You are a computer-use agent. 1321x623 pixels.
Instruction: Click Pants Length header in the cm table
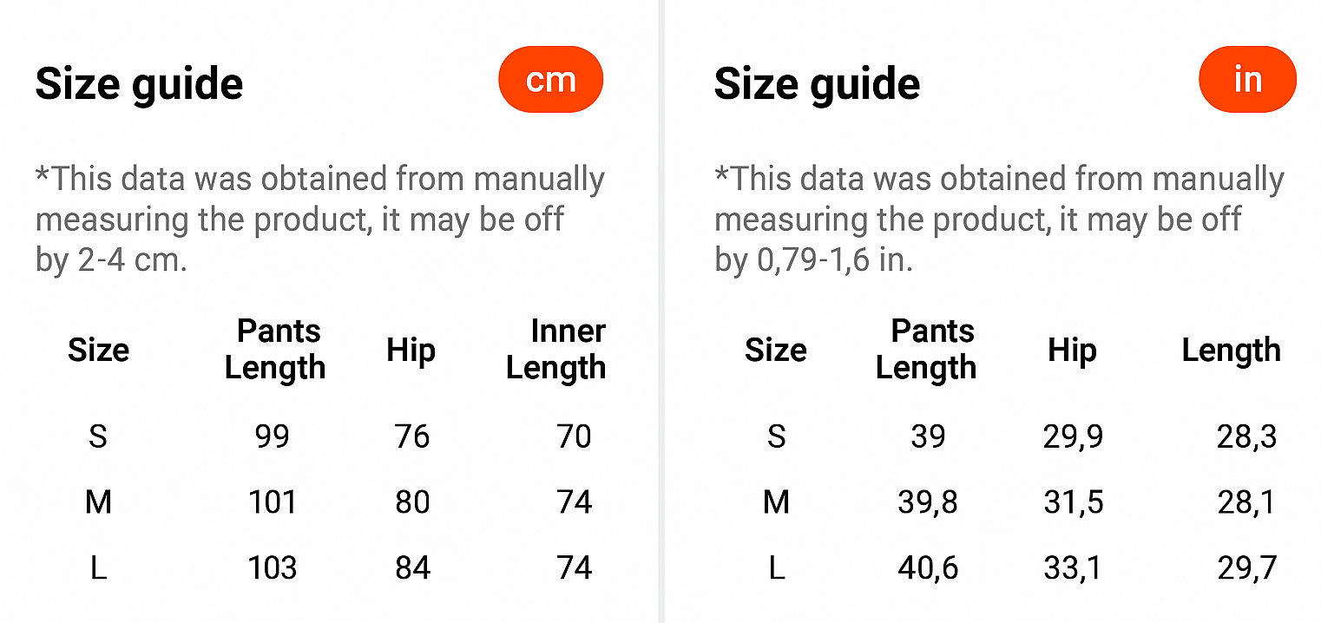pos(275,349)
